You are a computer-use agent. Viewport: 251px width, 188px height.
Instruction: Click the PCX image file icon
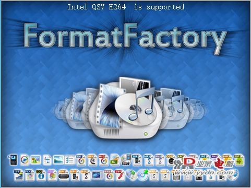tap(30, 175)
